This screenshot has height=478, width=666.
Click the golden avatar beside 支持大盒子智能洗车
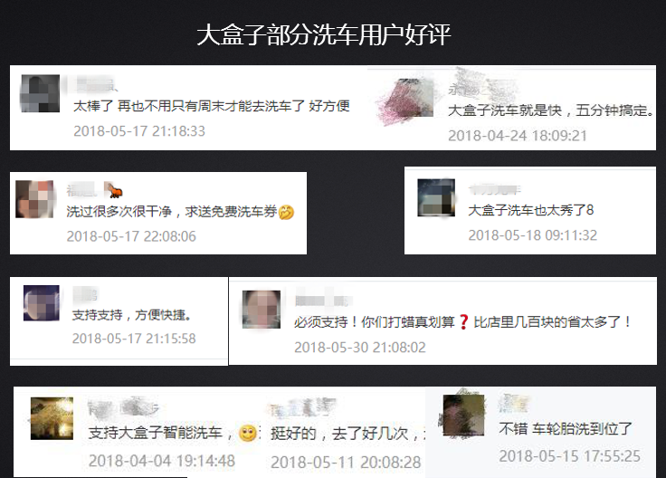[x=52, y=418]
